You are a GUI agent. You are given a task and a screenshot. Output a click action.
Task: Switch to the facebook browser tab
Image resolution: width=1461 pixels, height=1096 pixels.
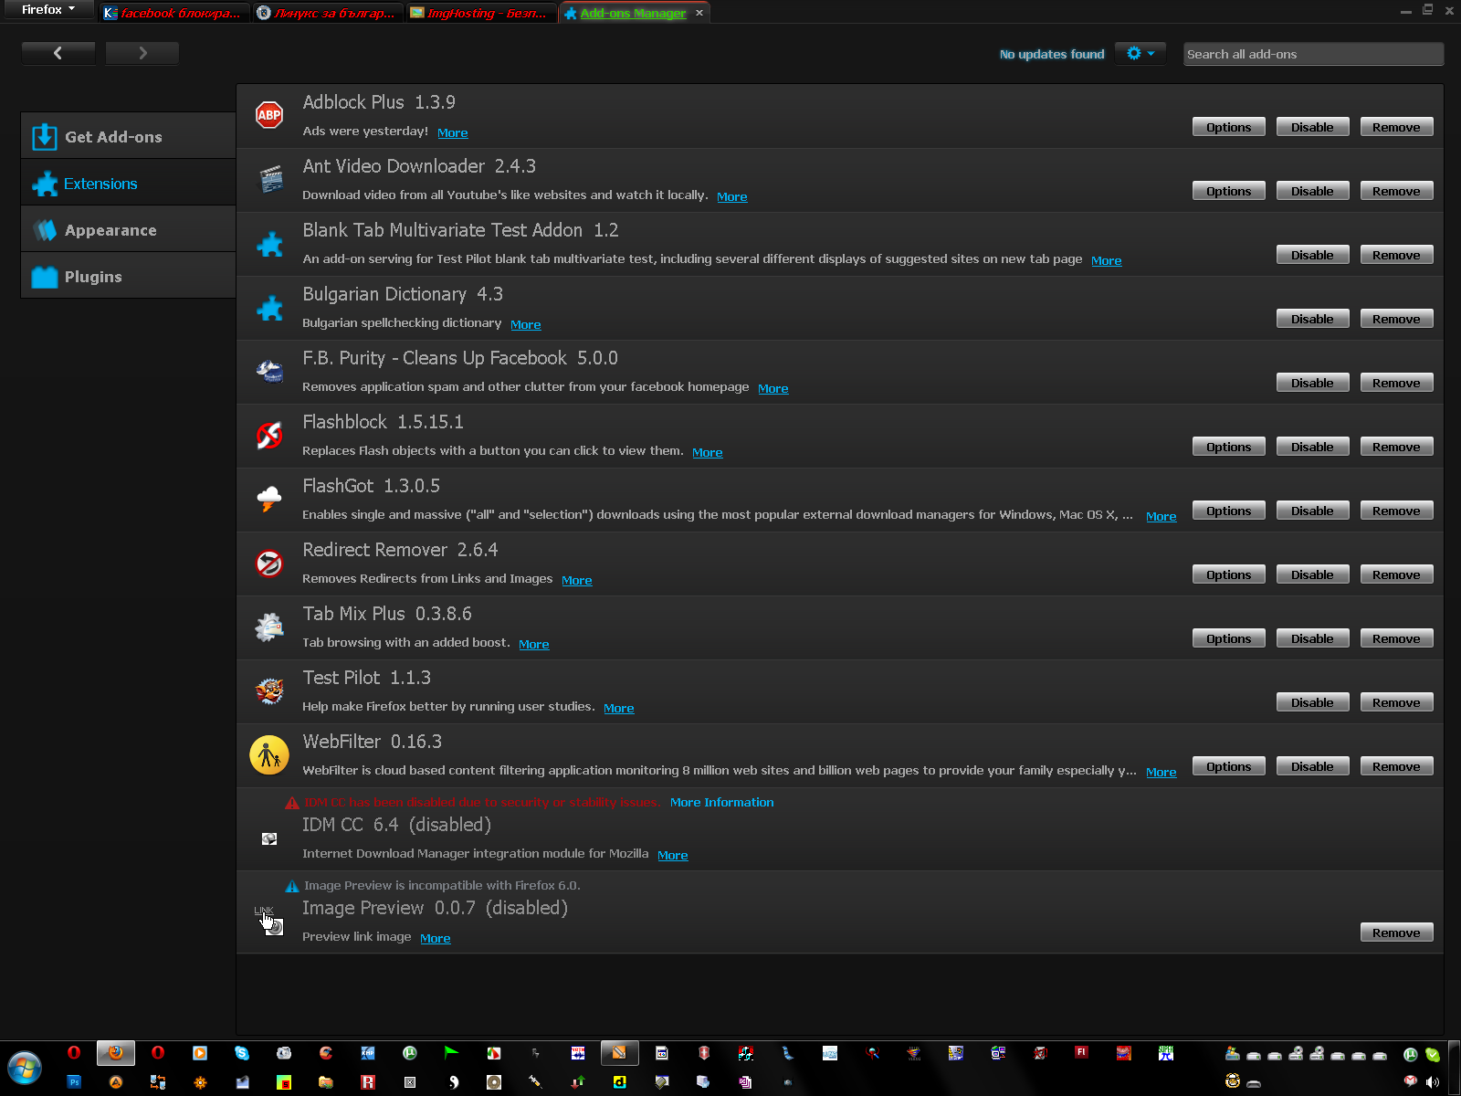(173, 13)
